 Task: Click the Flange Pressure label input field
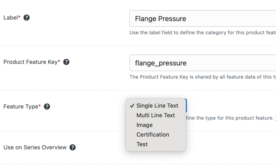point(202,19)
